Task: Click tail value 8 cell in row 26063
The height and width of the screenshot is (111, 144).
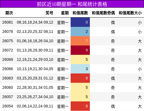Action: (x=80, y=78)
